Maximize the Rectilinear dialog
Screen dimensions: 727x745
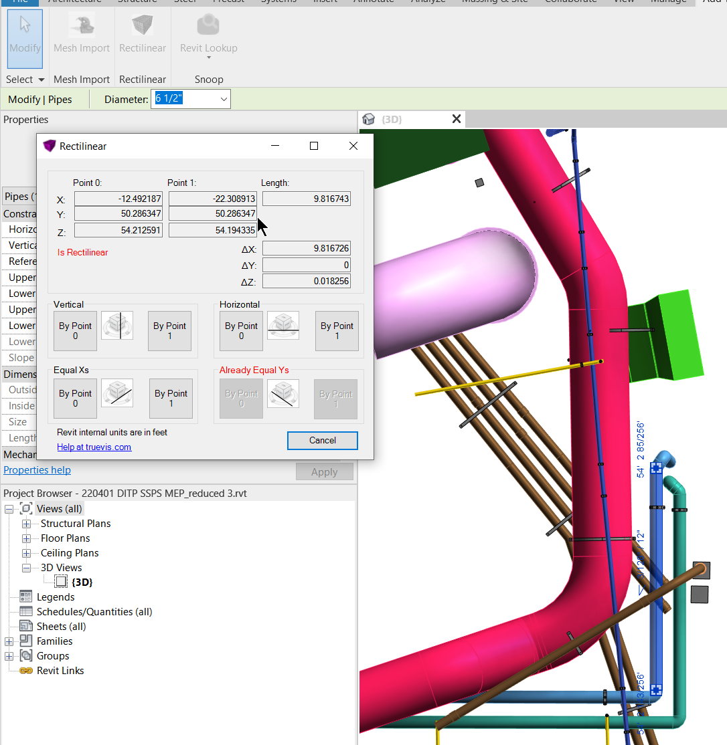point(314,146)
